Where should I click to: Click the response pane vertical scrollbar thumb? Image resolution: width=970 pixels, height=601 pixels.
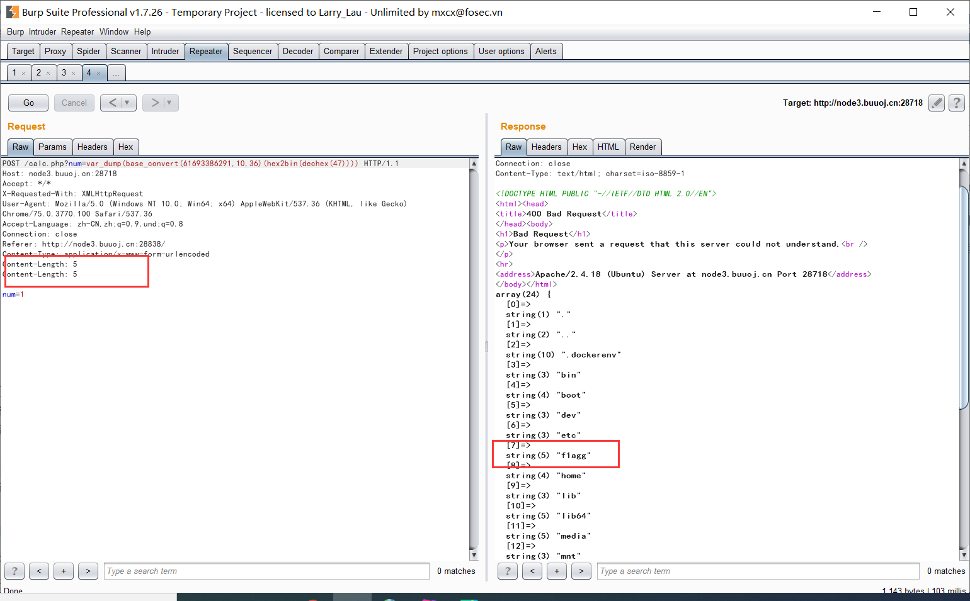click(964, 297)
